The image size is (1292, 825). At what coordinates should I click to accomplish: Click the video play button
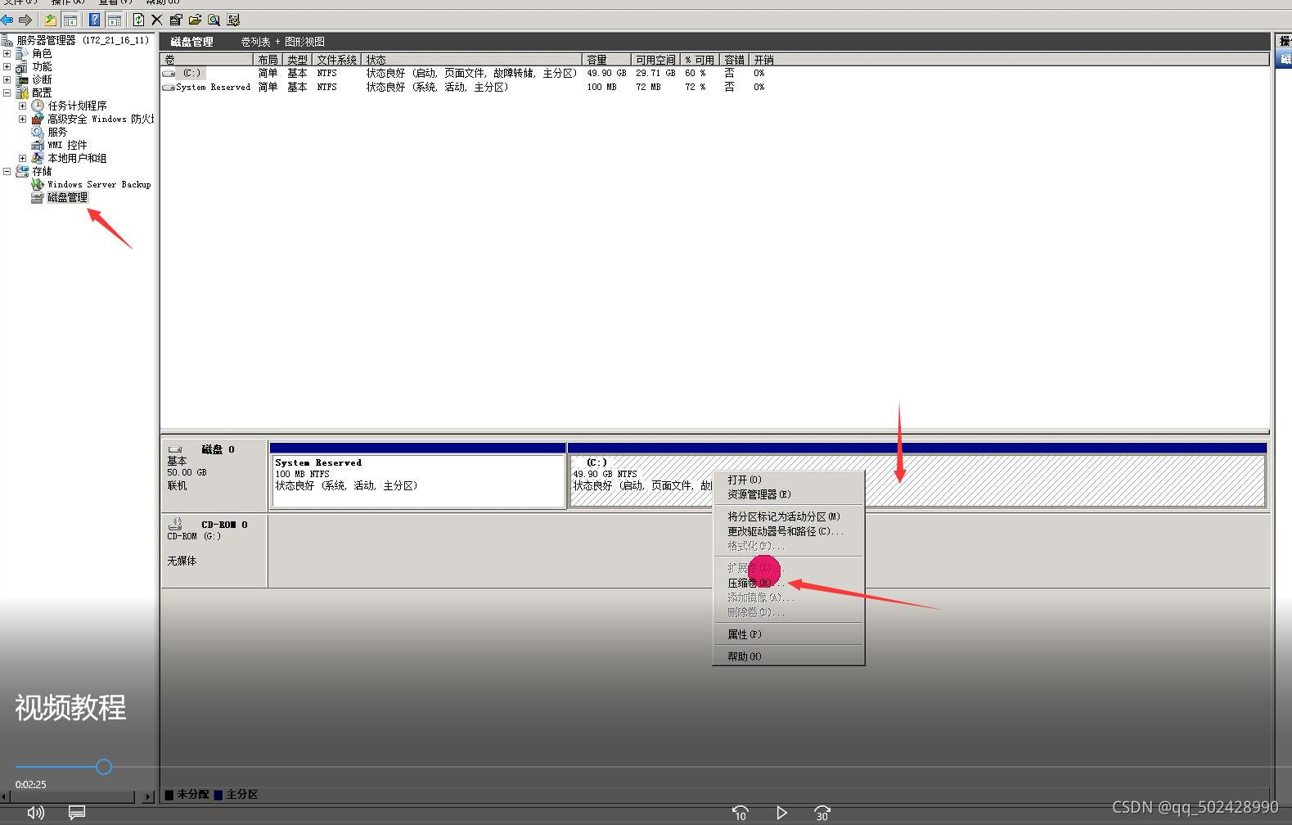click(x=781, y=812)
